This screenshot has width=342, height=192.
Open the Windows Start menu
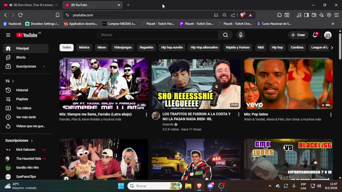click(121, 186)
